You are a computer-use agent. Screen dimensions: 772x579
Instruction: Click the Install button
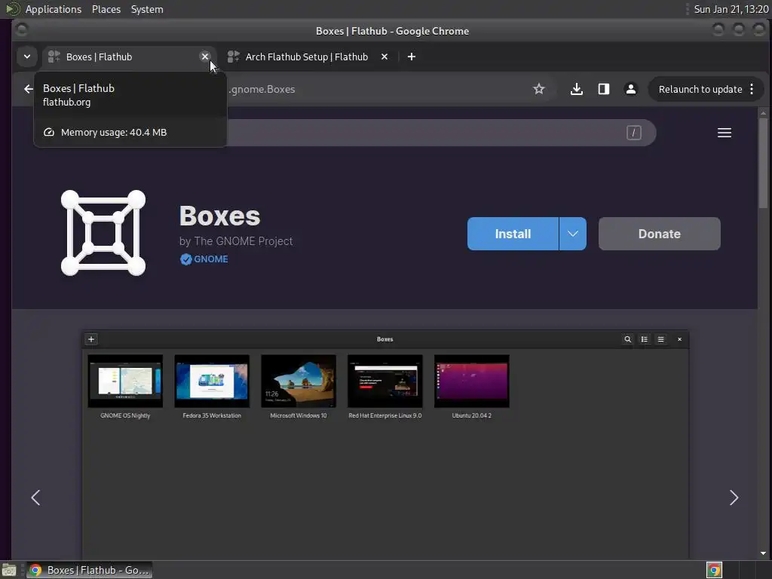click(x=513, y=234)
